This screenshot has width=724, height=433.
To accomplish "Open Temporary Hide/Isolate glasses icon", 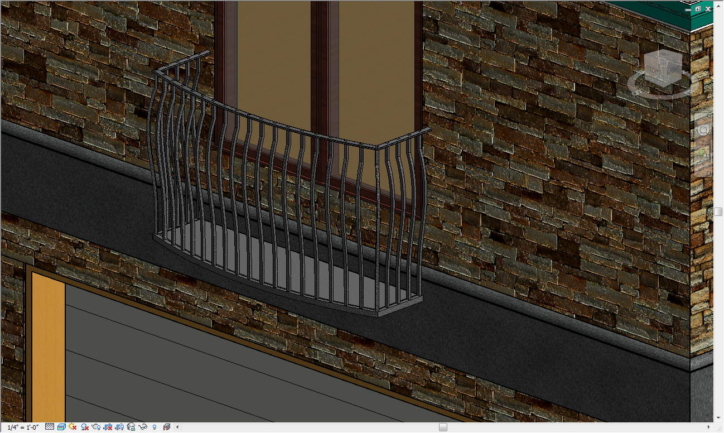I will 143,427.
